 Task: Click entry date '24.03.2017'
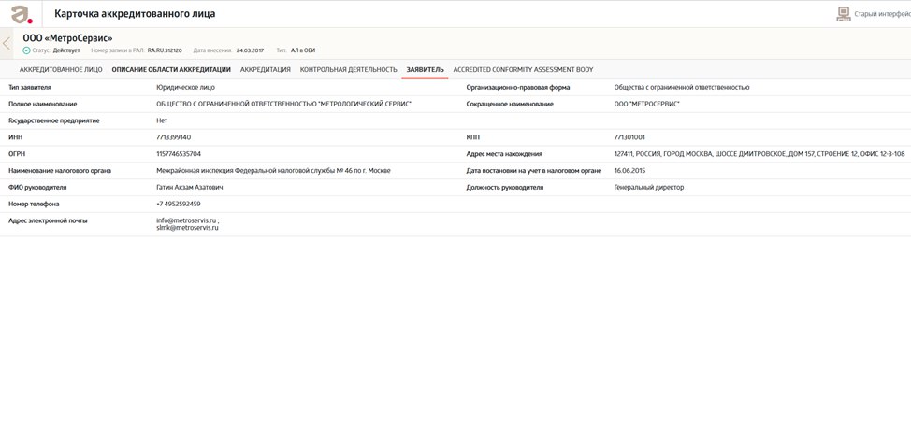pos(250,50)
